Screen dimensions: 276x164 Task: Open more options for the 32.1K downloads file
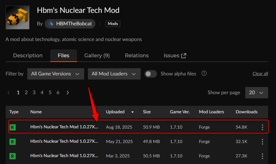point(262,142)
